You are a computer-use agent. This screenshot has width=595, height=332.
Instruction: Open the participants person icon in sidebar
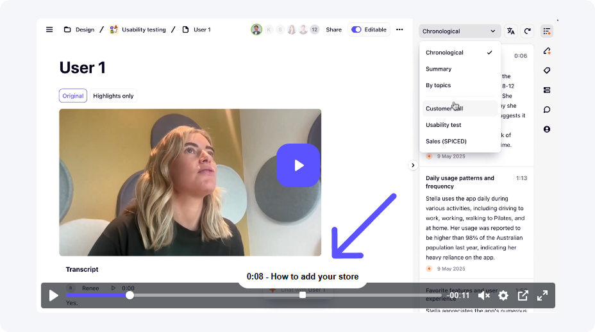tap(547, 129)
